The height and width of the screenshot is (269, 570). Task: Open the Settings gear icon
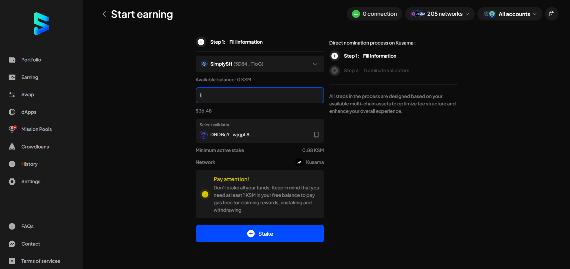pos(12,181)
